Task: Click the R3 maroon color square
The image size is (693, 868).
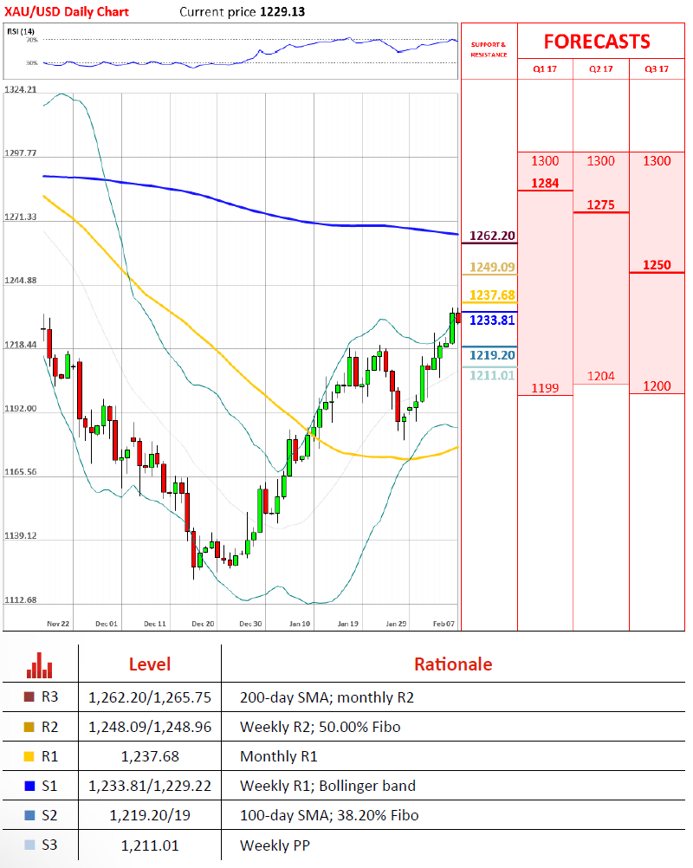Action: click(29, 697)
